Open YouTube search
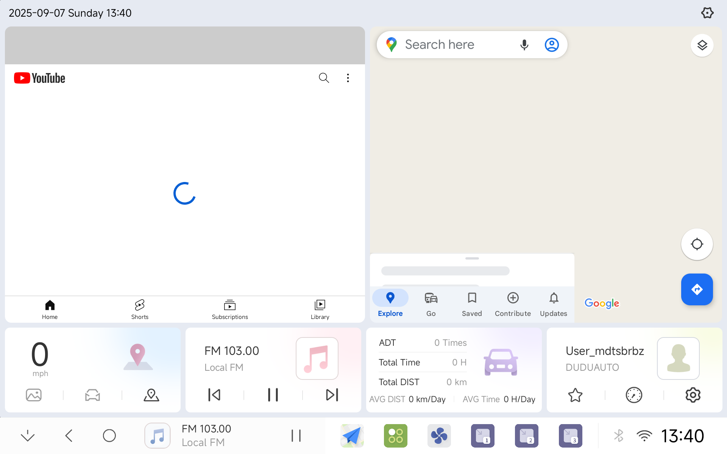This screenshot has height=454, width=727. [324, 78]
